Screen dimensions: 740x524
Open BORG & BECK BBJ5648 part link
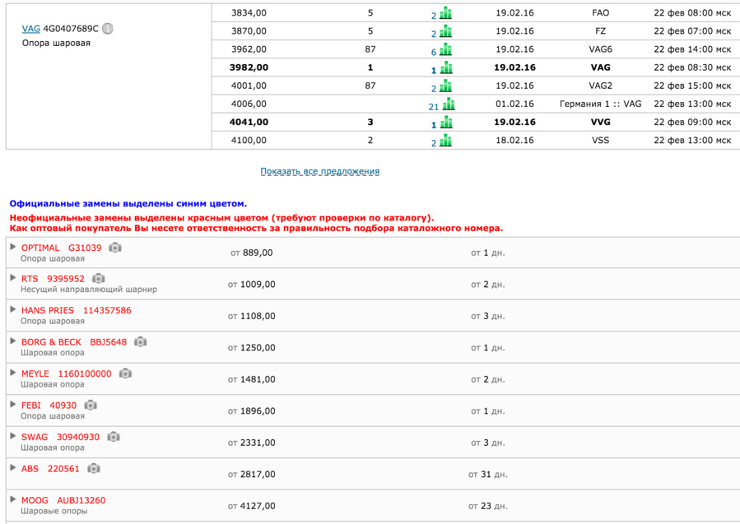[x=74, y=342]
